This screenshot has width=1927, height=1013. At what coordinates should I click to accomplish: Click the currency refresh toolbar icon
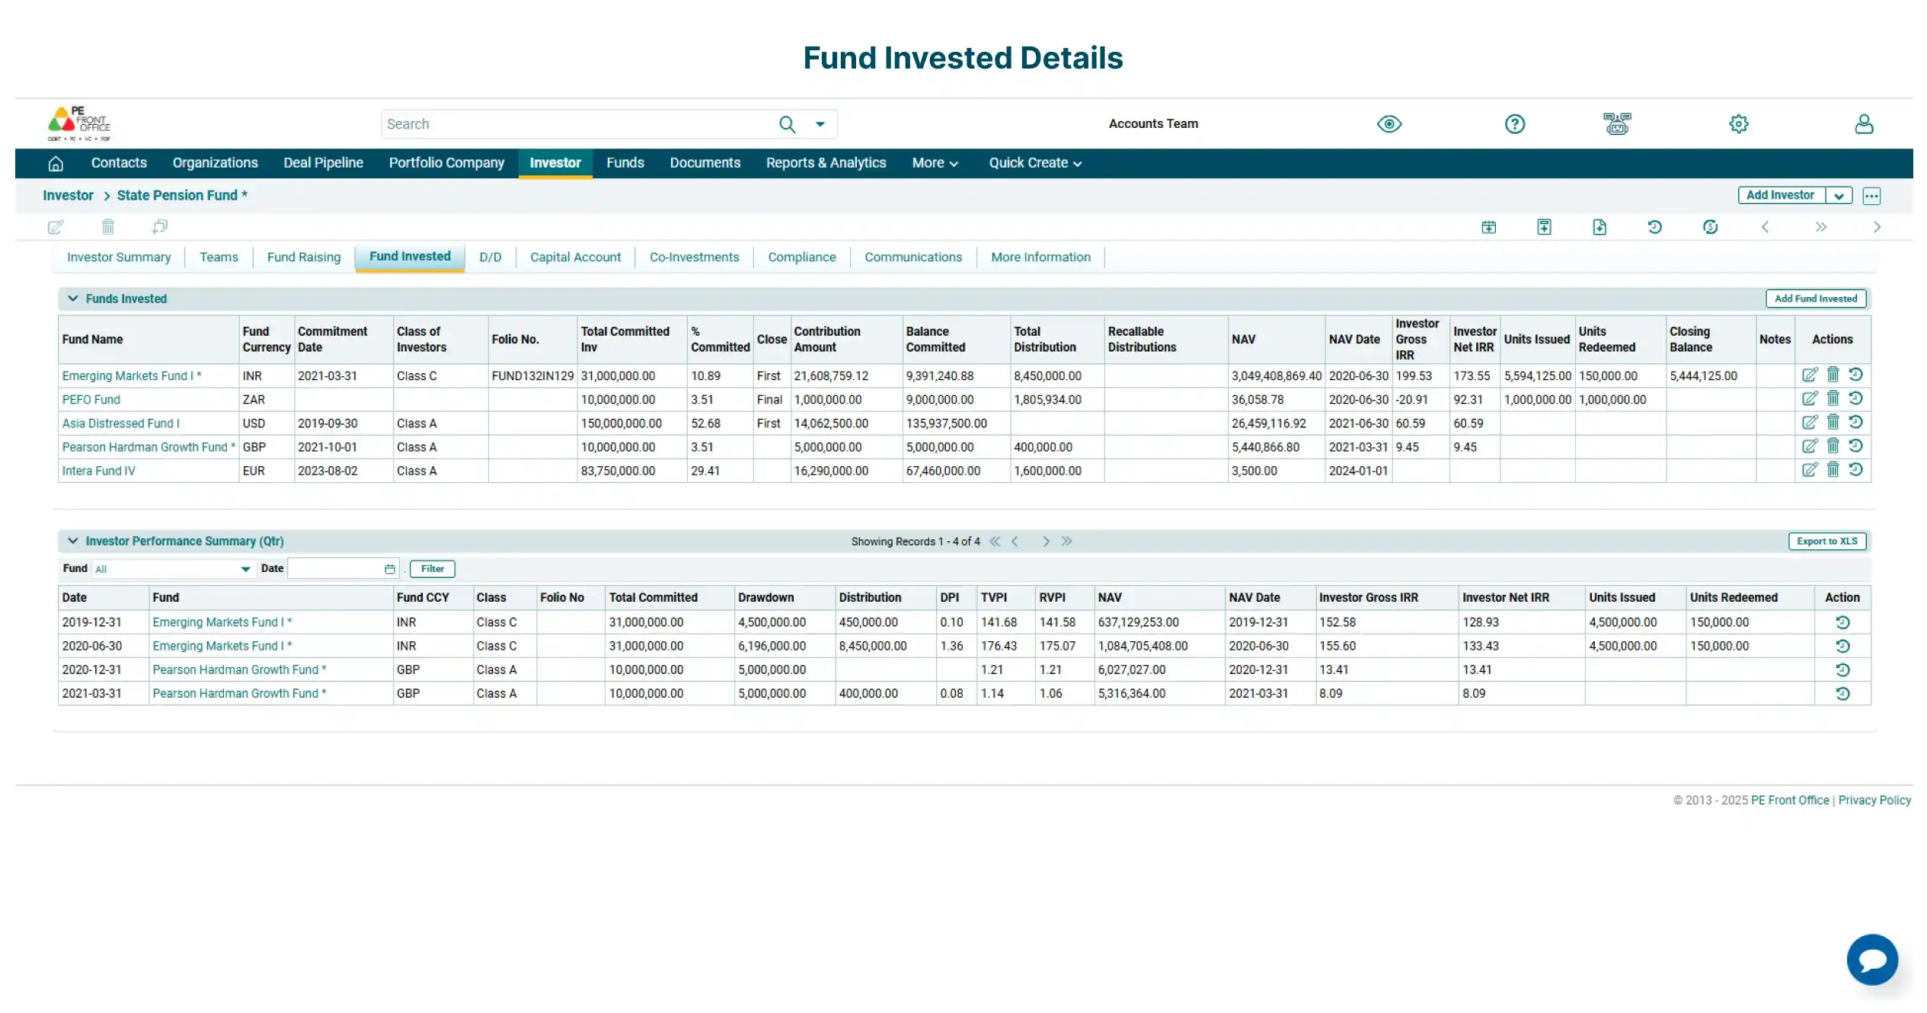(1710, 226)
